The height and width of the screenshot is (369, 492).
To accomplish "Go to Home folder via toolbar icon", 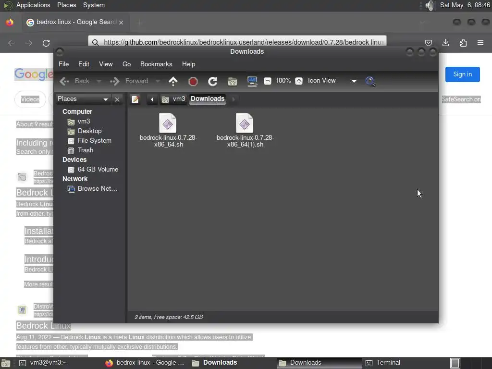I will pos(232,82).
